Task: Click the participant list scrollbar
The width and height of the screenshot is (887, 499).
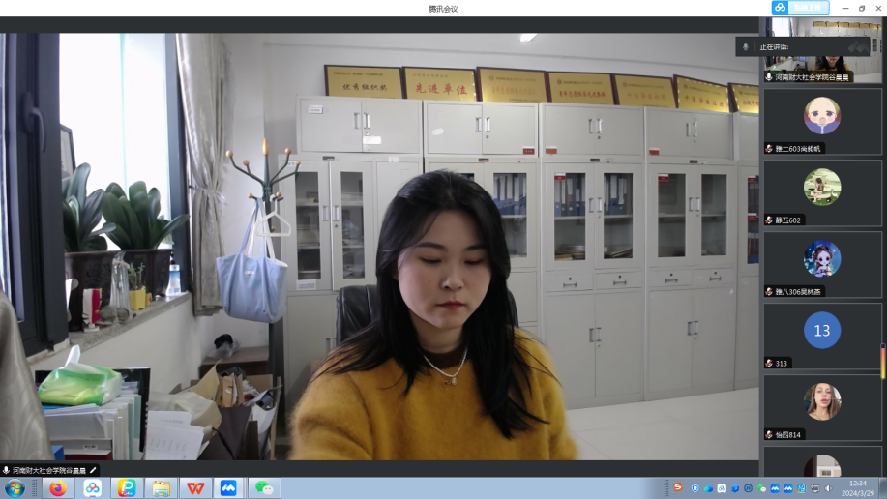Action: click(x=883, y=361)
